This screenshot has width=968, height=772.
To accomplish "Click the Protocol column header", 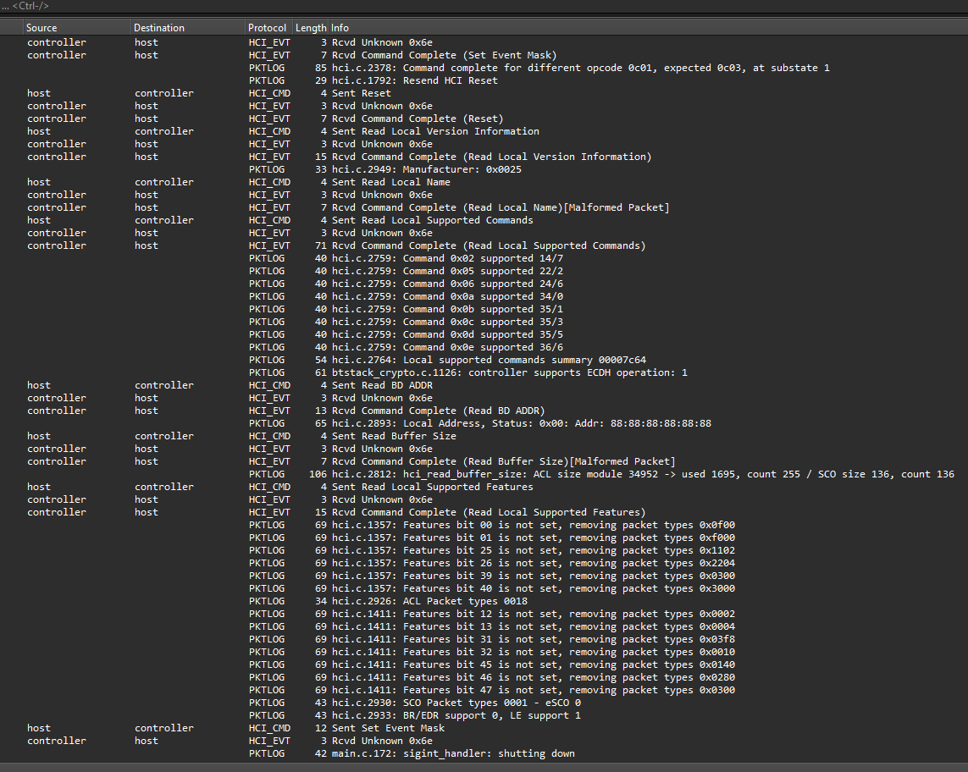I will 268,28.
